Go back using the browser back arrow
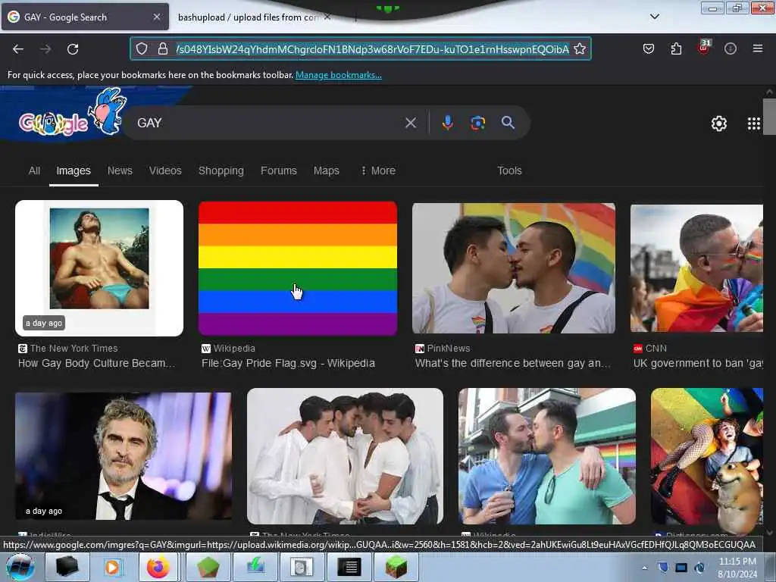The height and width of the screenshot is (582, 776). (18, 49)
